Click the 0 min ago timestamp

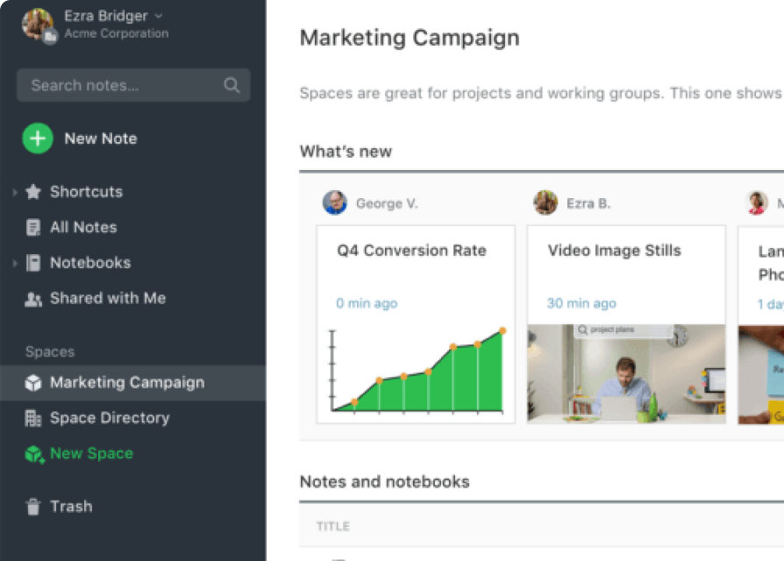(x=367, y=303)
